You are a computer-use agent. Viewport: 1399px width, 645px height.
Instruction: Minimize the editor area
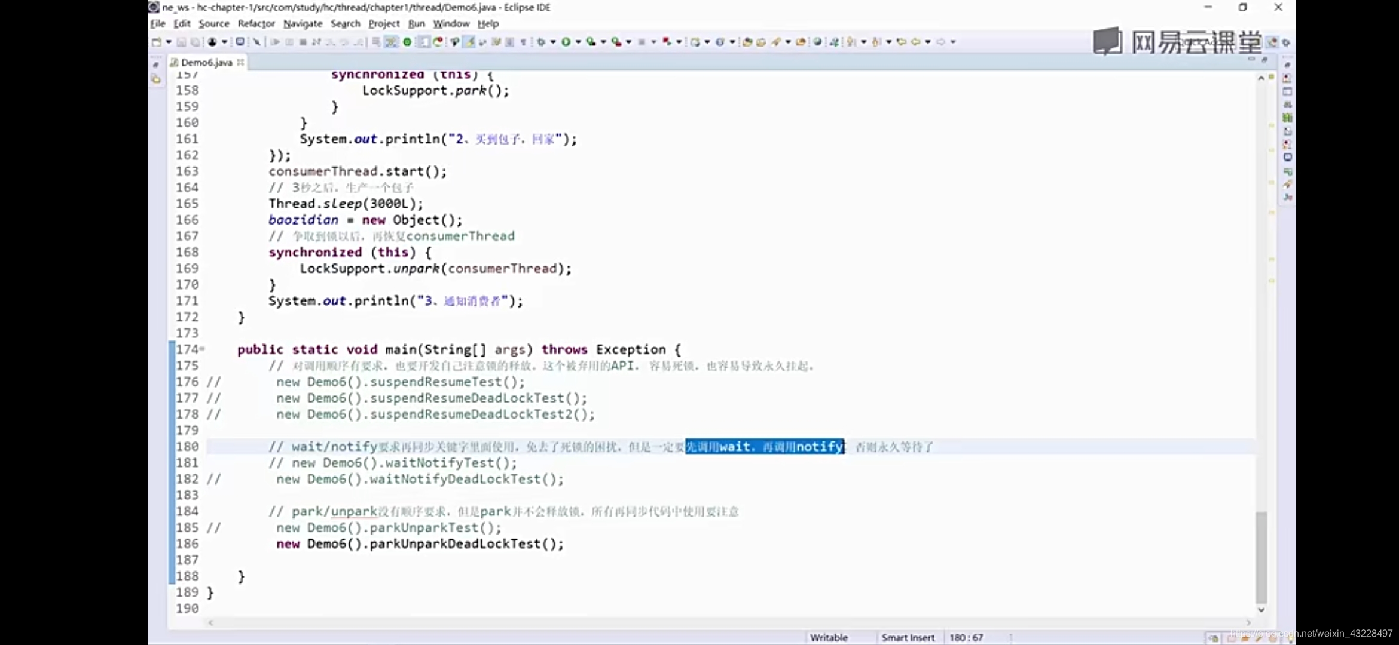tap(1251, 60)
